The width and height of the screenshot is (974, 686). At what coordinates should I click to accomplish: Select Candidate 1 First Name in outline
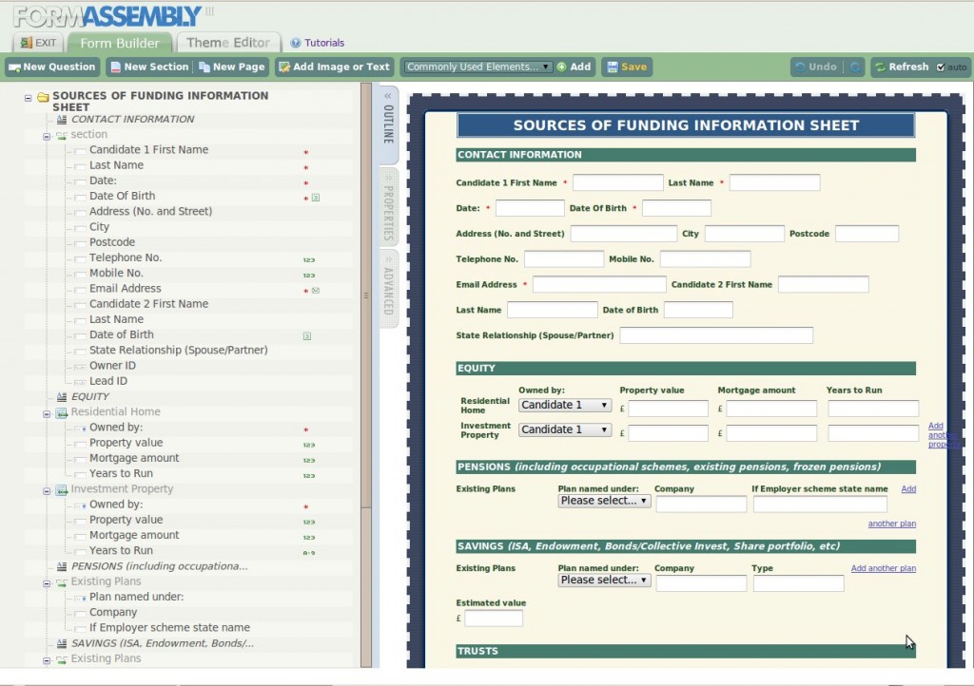pyautogui.click(x=148, y=149)
